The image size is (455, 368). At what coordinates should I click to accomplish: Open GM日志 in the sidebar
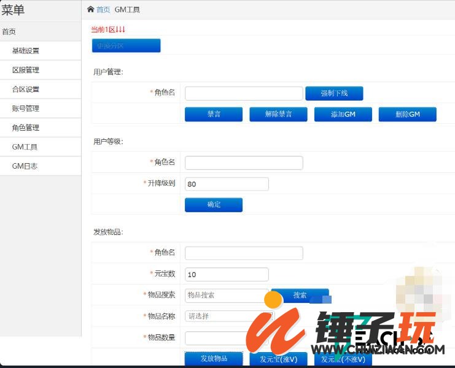click(25, 166)
